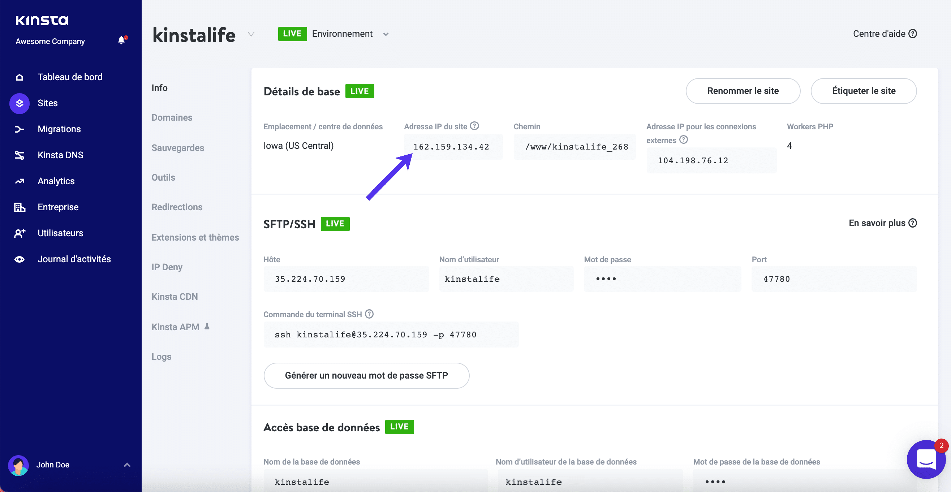Click the Analytics icon in sidebar
Image resolution: width=951 pixels, height=492 pixels.
[20, 181]
